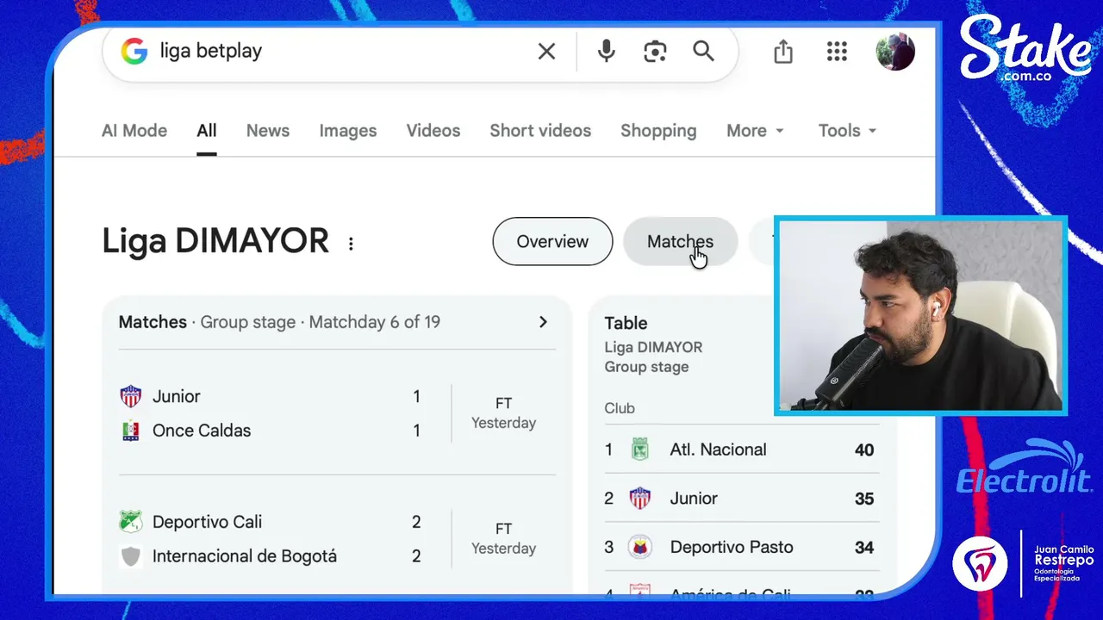Open the Tools dropdown
The image size is (1103, 620).
(847, 131)
